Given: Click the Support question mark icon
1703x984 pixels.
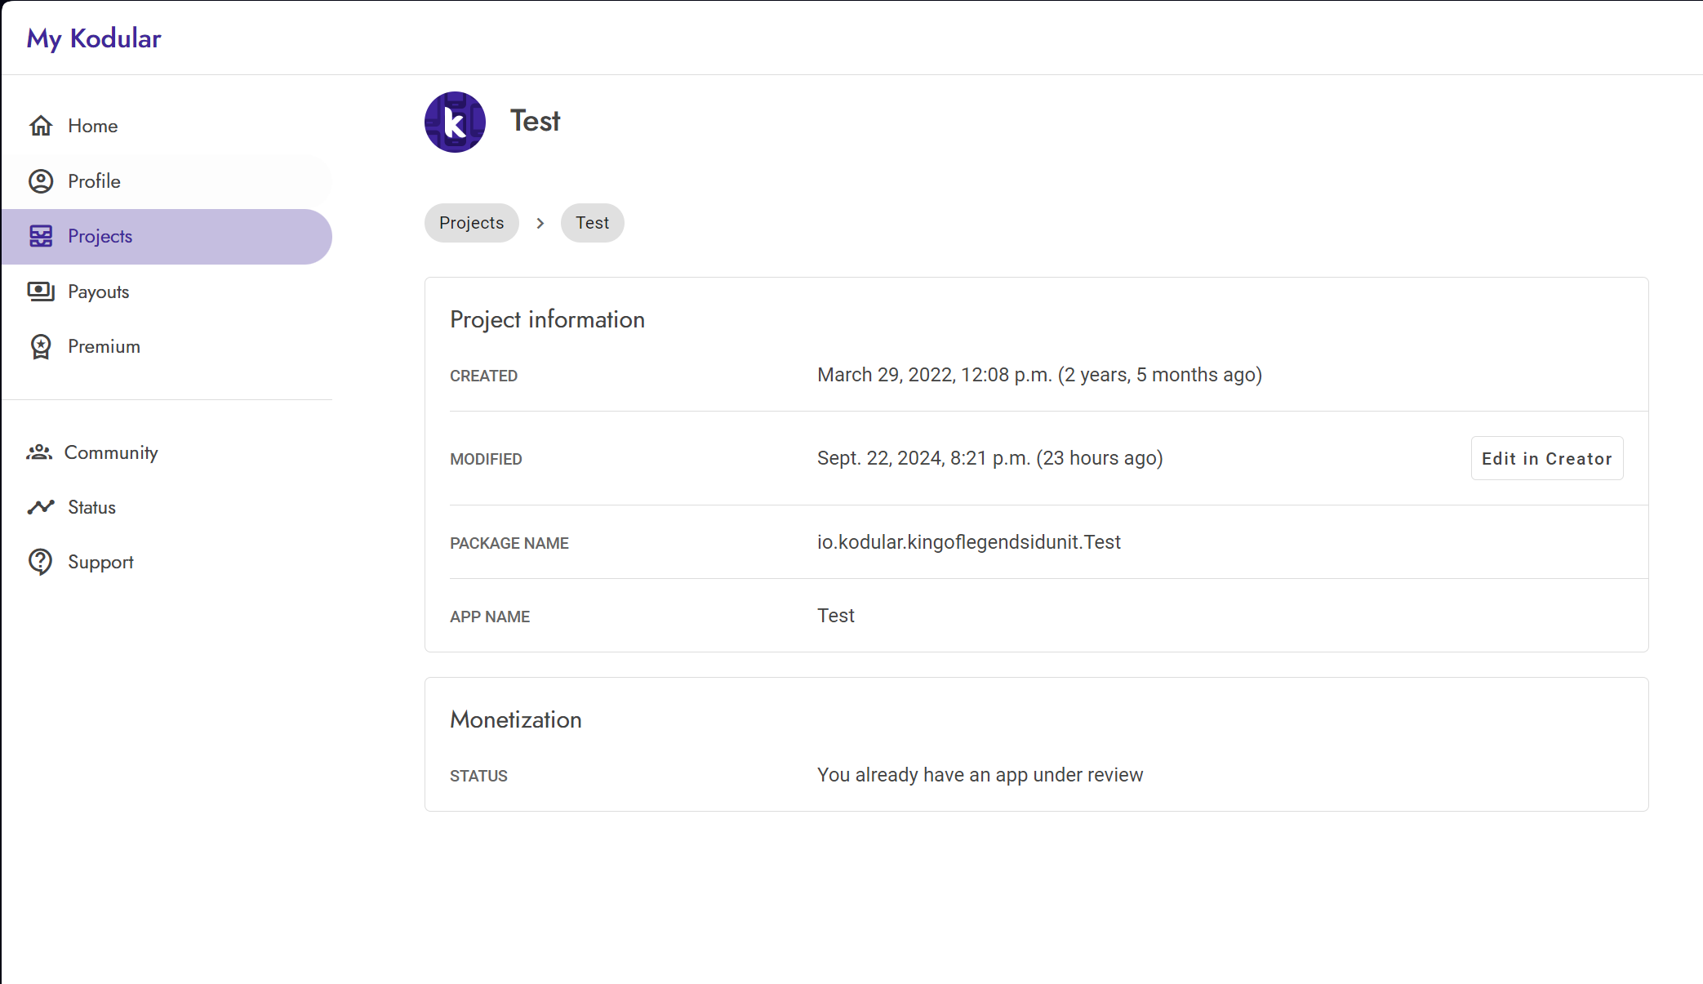Looking at the screenshot, I should 41,562.
